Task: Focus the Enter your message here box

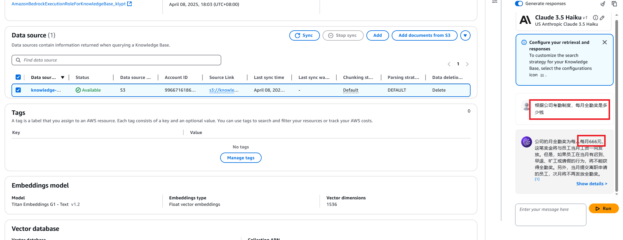Action: (551, 215)
